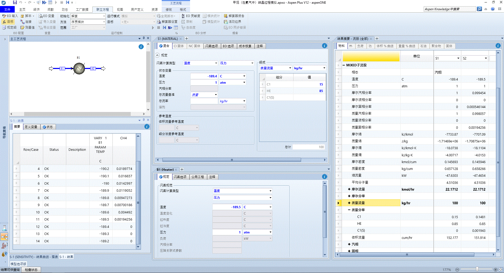The width and height of the screenshot is (504, 273).
Task: Open the 脚本 (script) dropdown arrow
Action: pos(33,16)
